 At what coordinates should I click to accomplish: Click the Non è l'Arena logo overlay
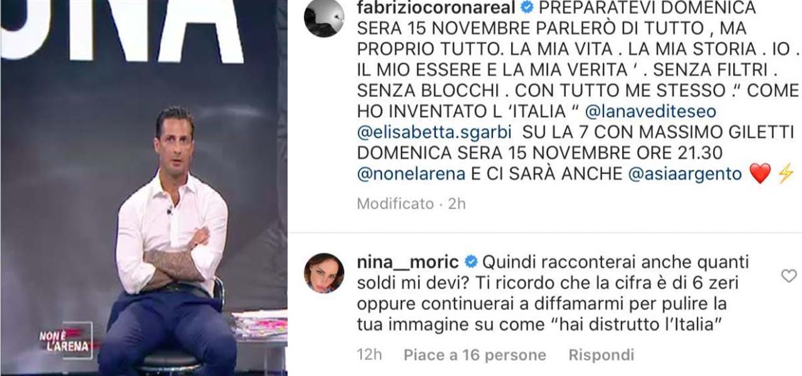[x=65, y=340]
